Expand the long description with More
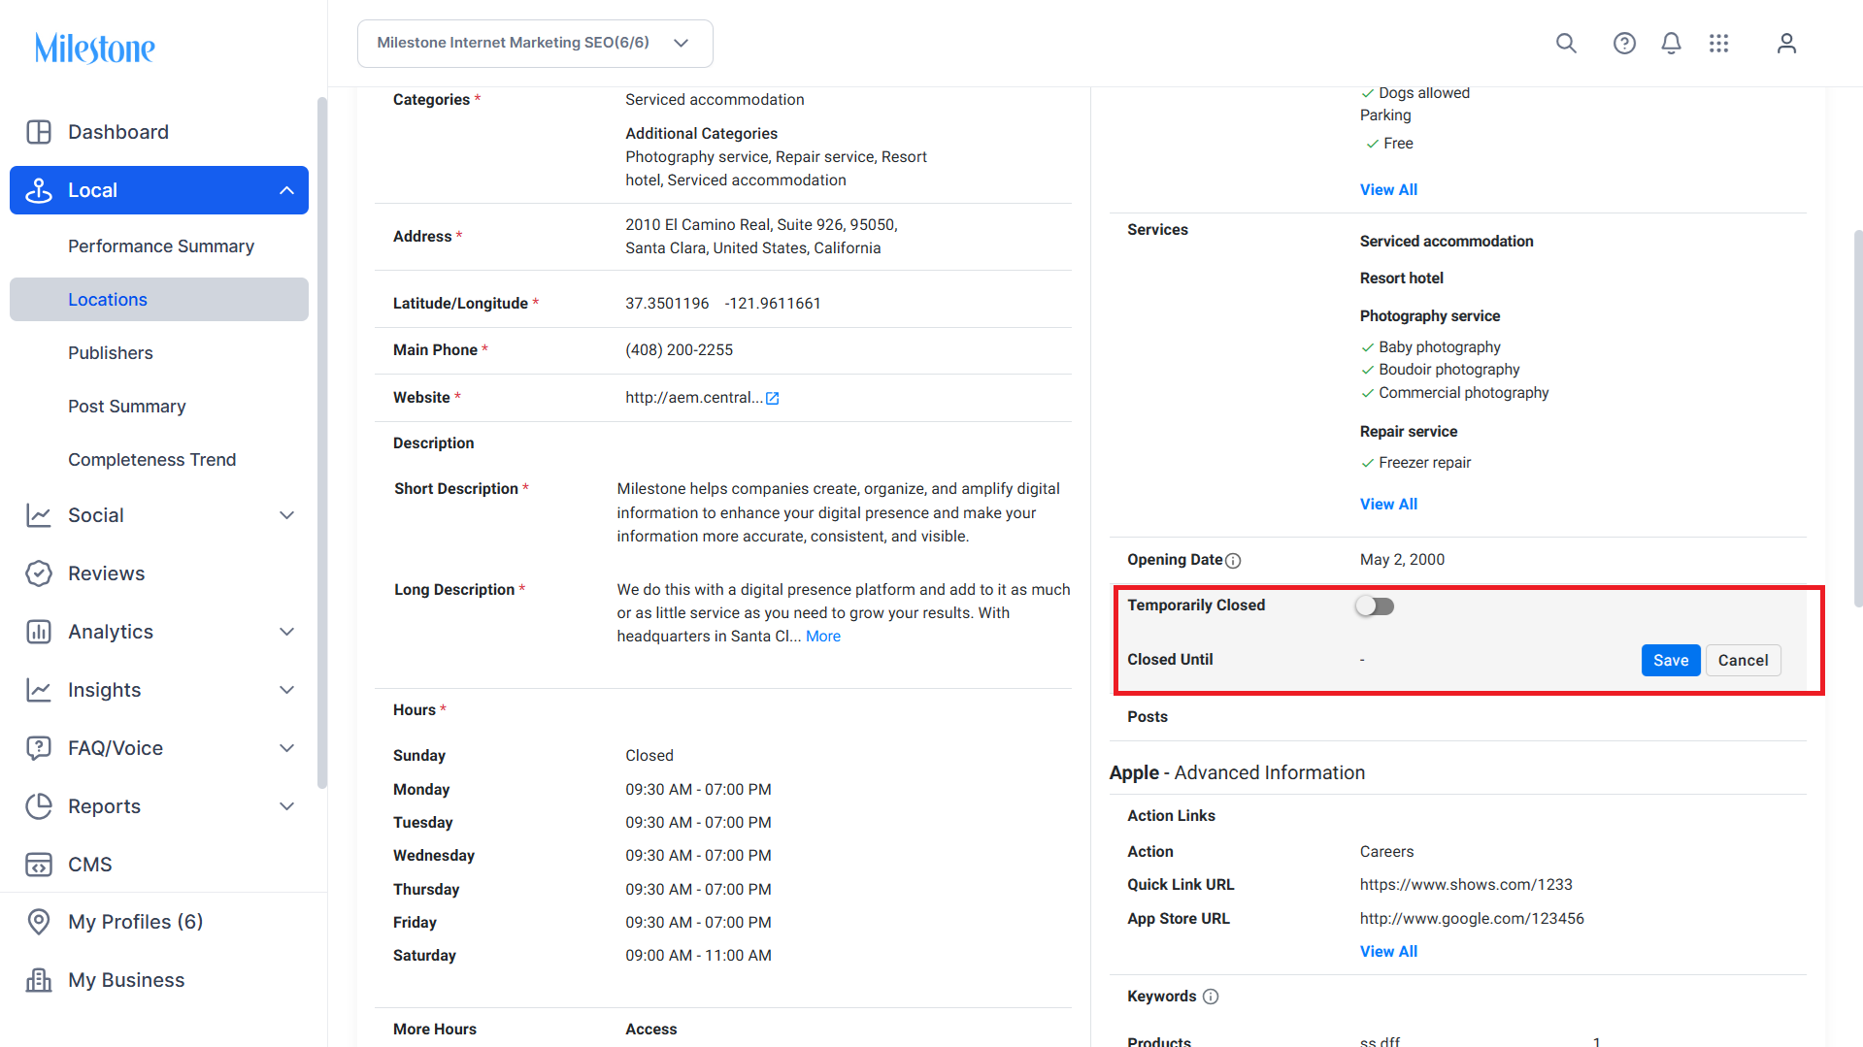The image size is (1863, 1047). click(x=823, y=637)
